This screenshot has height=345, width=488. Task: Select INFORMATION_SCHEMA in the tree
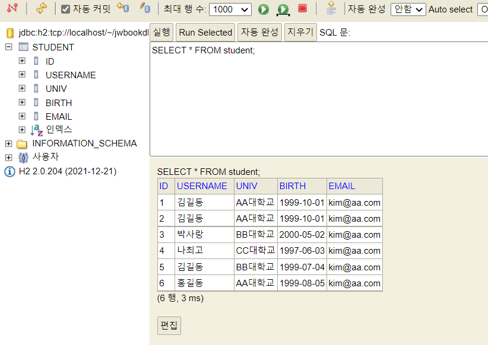tap(85, 143)
